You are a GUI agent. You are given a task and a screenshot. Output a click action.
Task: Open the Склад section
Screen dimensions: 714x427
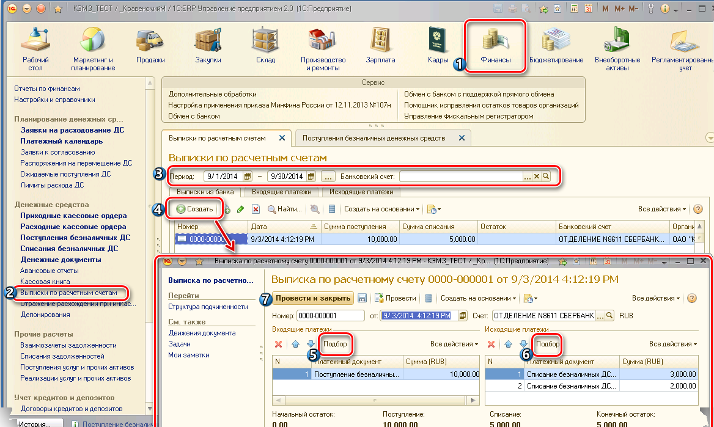coord(265,46)
